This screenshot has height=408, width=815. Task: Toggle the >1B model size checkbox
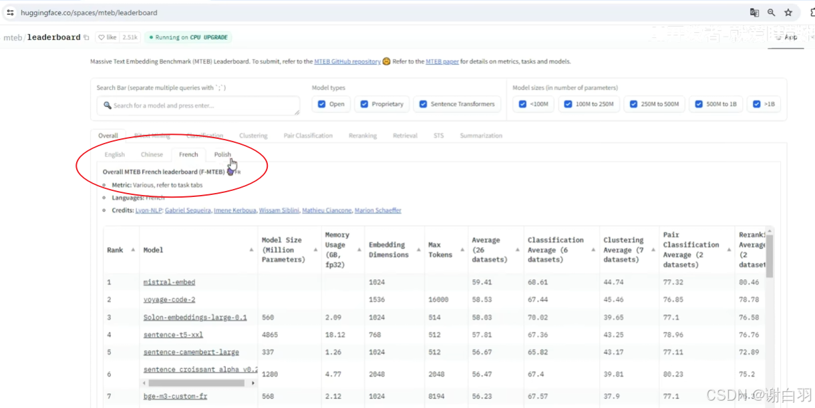(x=756, y=104)
